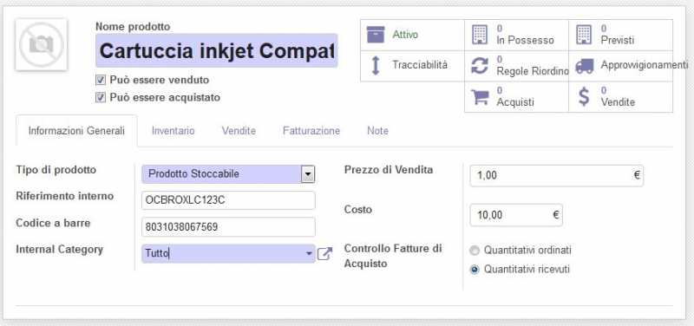Open Acquisti via the shopping cart icon
The width and height of the screenshot is (694, 326).
click(x=480, y=97)
